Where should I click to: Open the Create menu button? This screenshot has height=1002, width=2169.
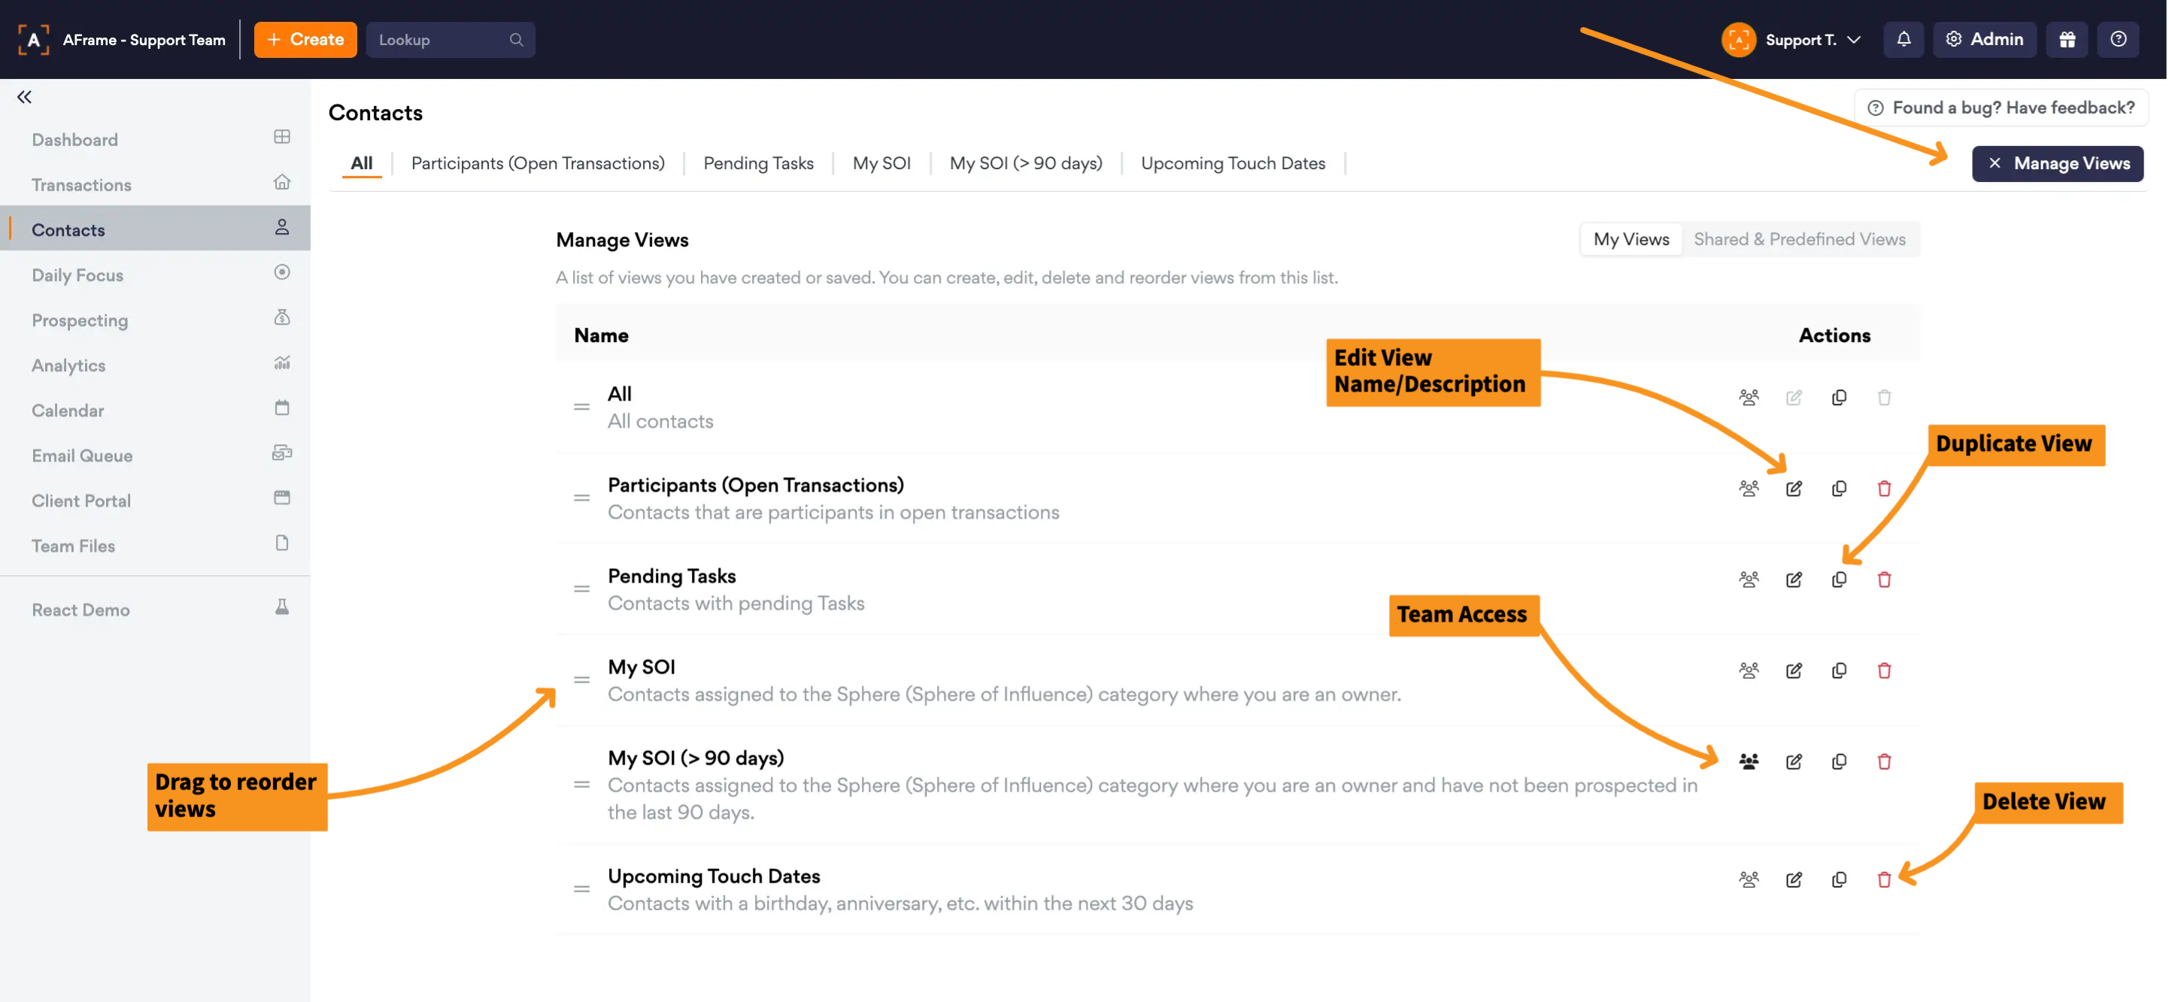pyautogui.click(x=305, y=40)
